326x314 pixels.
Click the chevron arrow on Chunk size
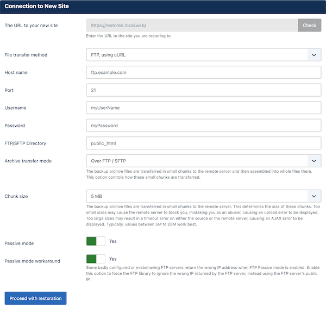[314, 196]
